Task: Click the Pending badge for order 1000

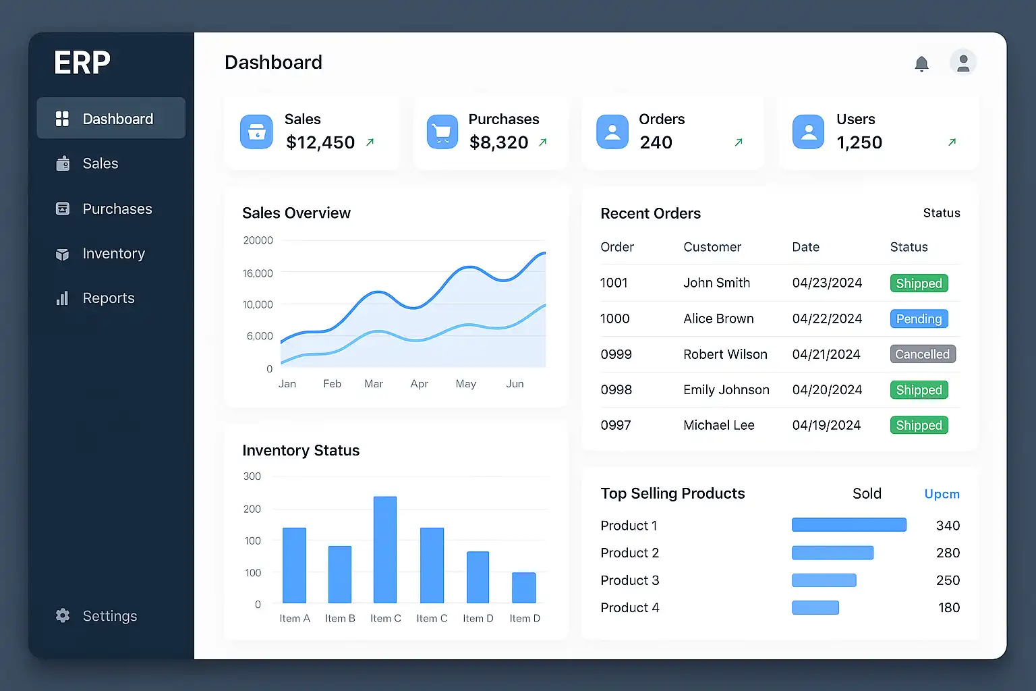Action: 919,319
